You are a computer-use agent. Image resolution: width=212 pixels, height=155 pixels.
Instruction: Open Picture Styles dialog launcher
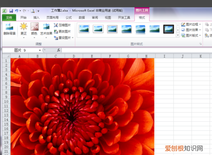click(x=200, y=44)
